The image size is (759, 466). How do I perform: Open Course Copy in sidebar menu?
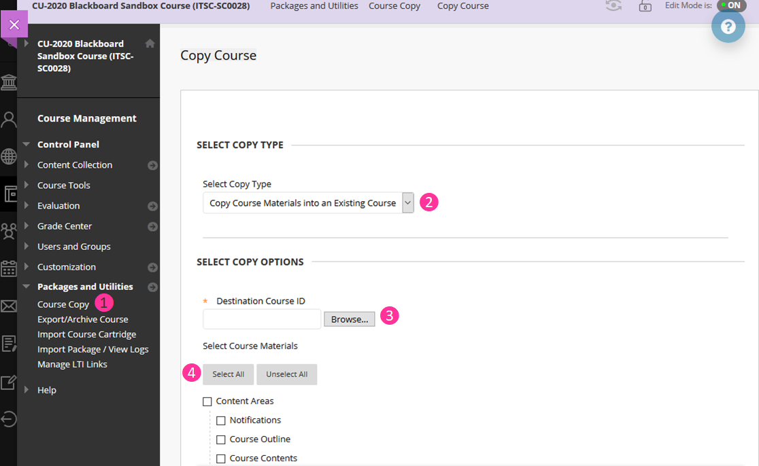(63, 304)
